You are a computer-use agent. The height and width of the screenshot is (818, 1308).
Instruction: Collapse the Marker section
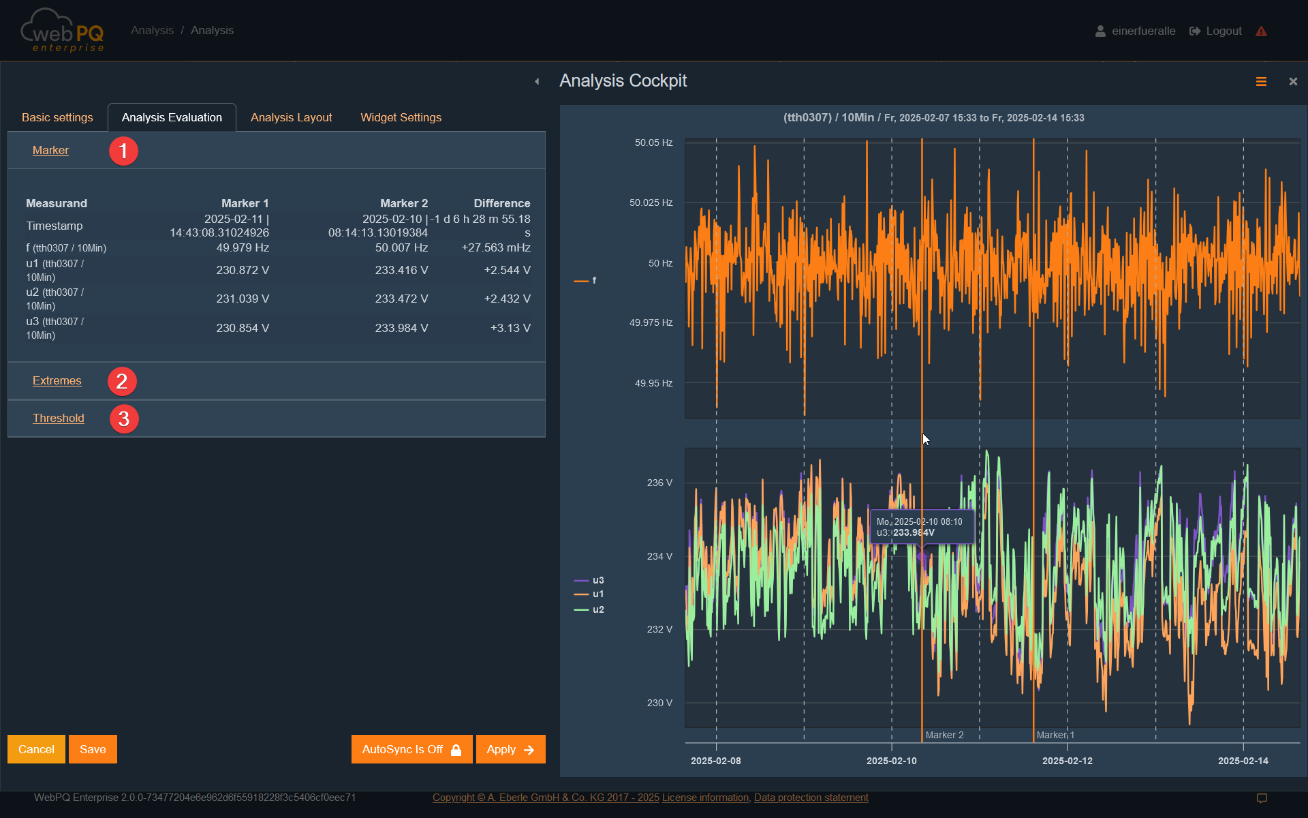[x=50, y=150]
